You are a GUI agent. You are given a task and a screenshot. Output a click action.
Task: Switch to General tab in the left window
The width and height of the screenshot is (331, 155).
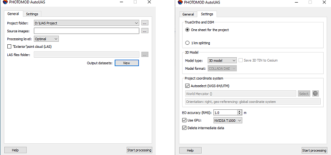(x=13, y=14)
